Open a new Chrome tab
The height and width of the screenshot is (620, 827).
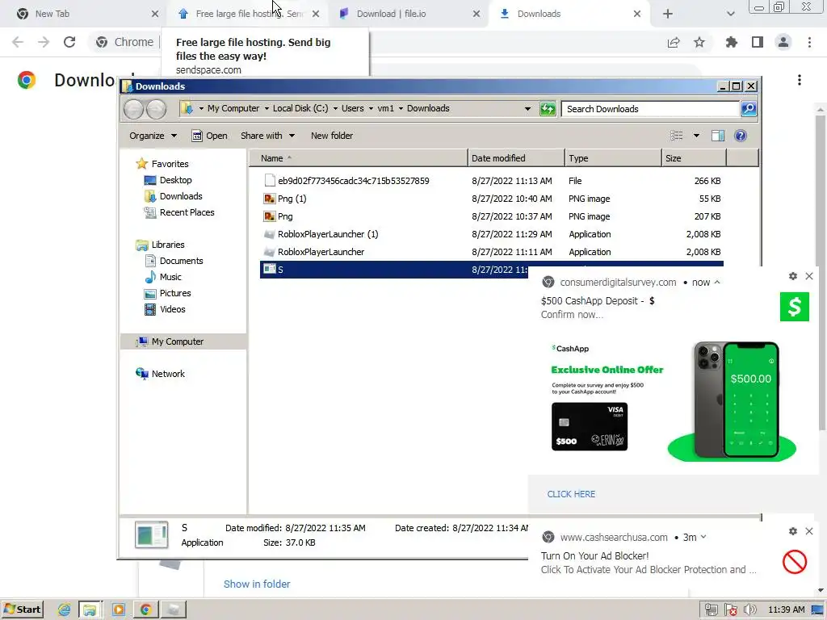click(668, 14)
